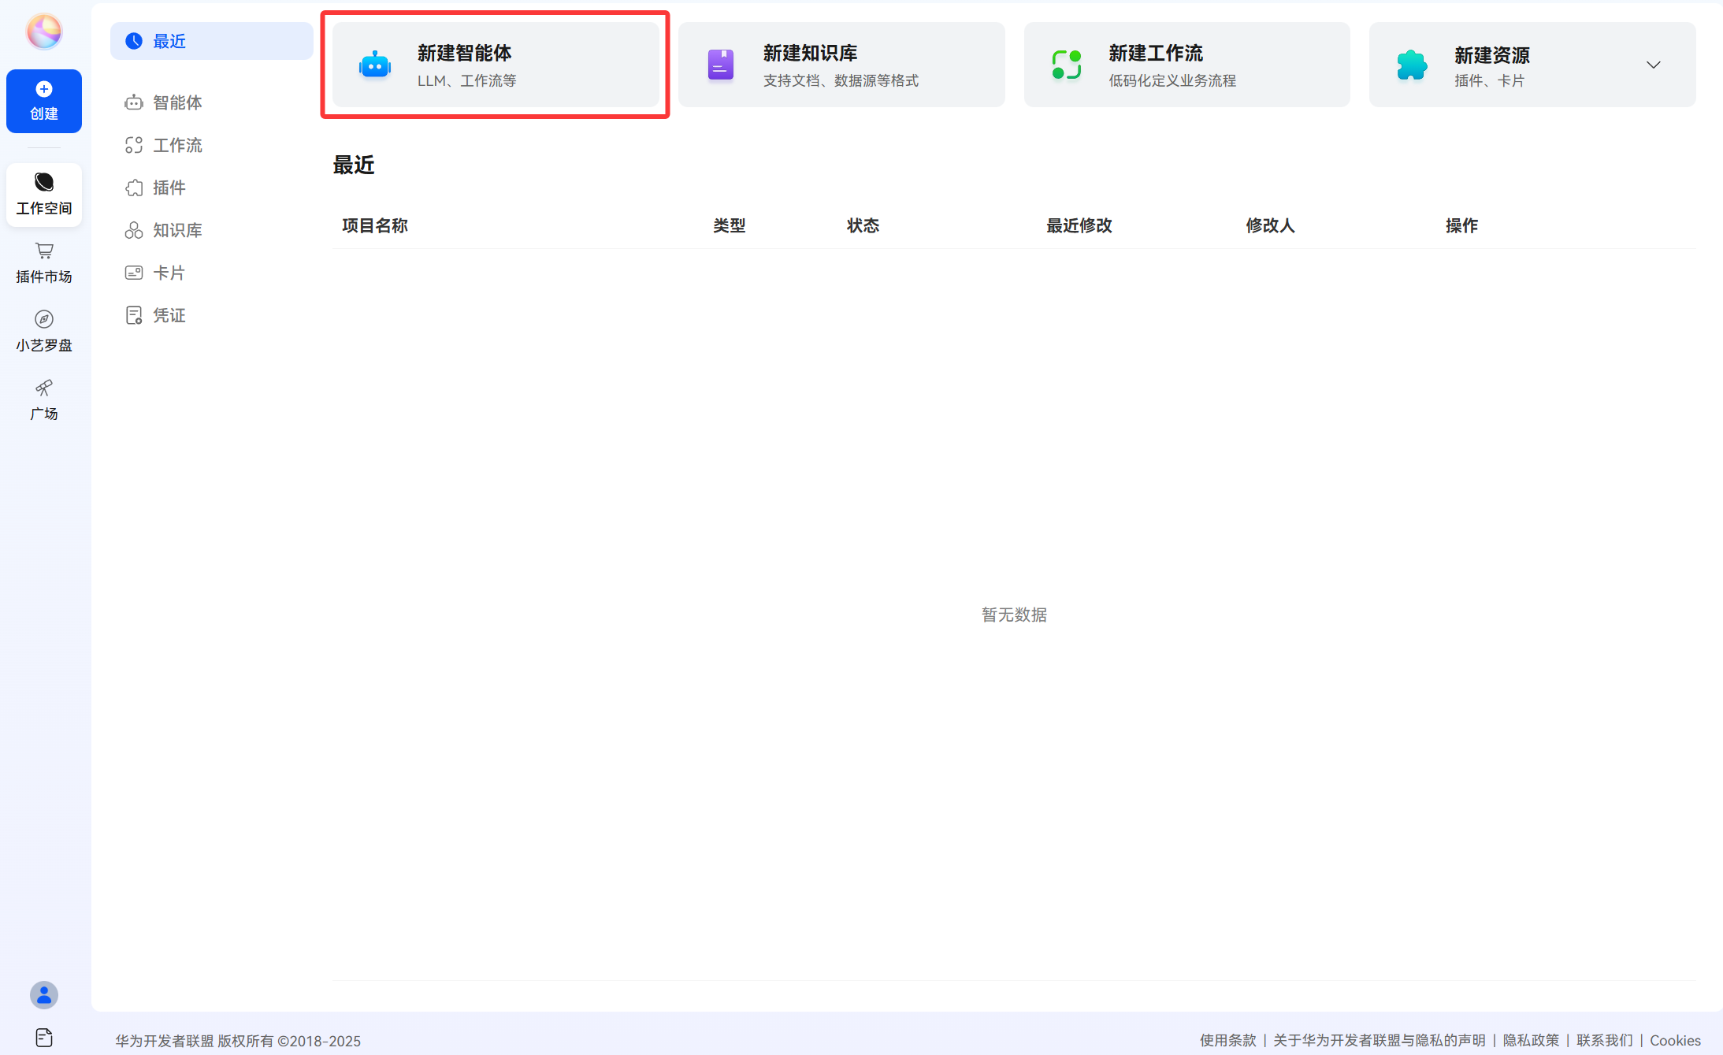Image resolution: width=1723 pixels, height=1055 pixels.
Task: Click the blue 创建 plus button
Action: tap(44, 101)
